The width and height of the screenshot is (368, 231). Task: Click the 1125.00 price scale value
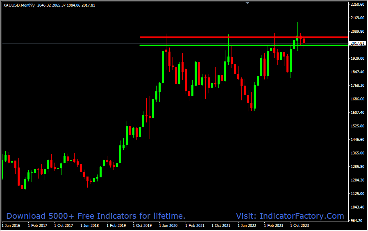(357, 194)
